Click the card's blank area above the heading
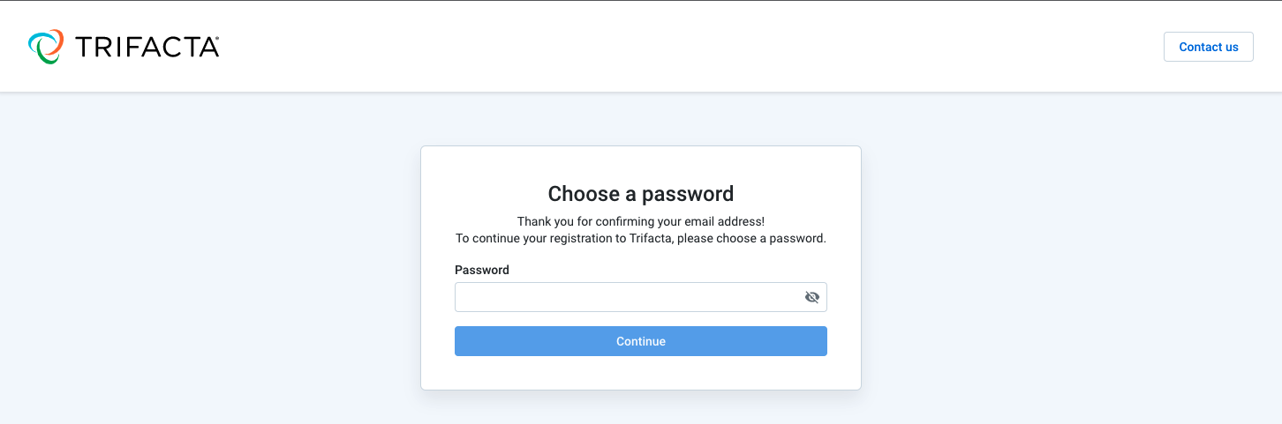Viewport: 1282px width, 424px height. click(640, 163)
